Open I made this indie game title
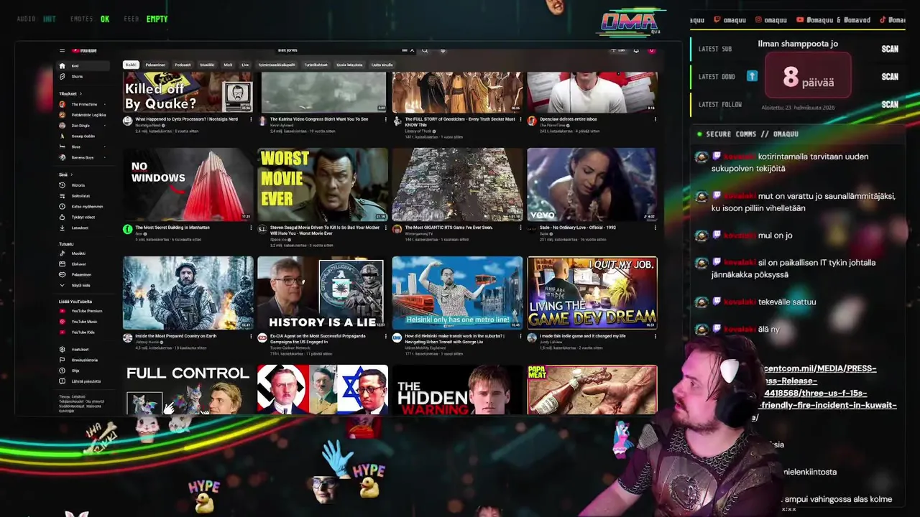Image resolution: width=920 pixels, height=517 pixels. coord(582,336)
